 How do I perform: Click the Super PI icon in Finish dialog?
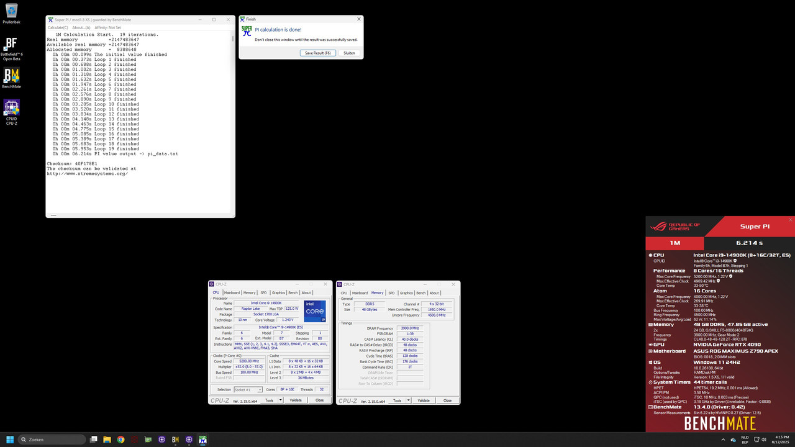tap(247, 31)
